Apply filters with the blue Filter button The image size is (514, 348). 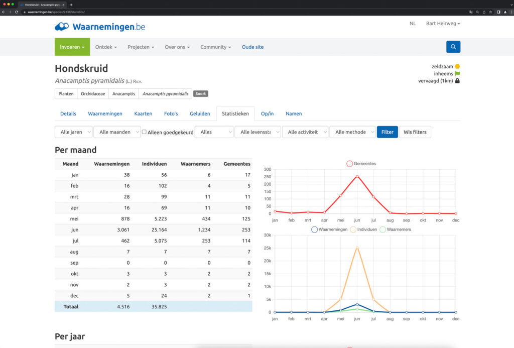pyautogui.click(x=387, y=132)
